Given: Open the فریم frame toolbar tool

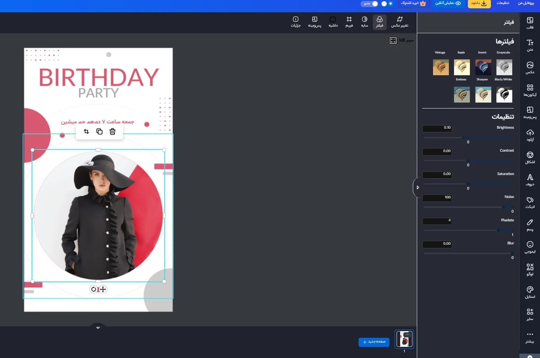Looking at the screenshot, I should coord(349,22).
